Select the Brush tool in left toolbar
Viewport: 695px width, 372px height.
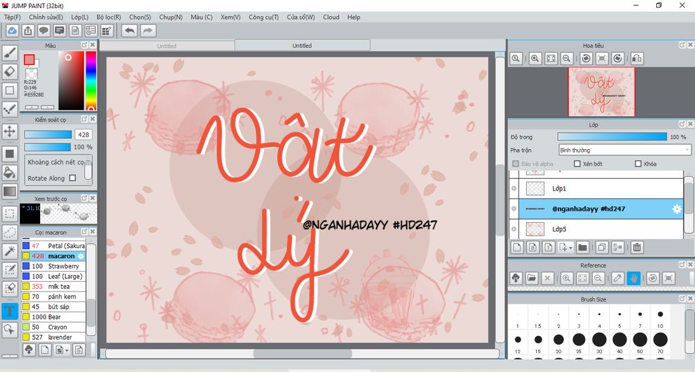click(10, 53)
